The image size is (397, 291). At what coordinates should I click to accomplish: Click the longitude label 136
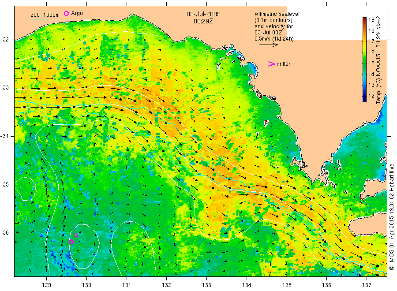[326, 285]
